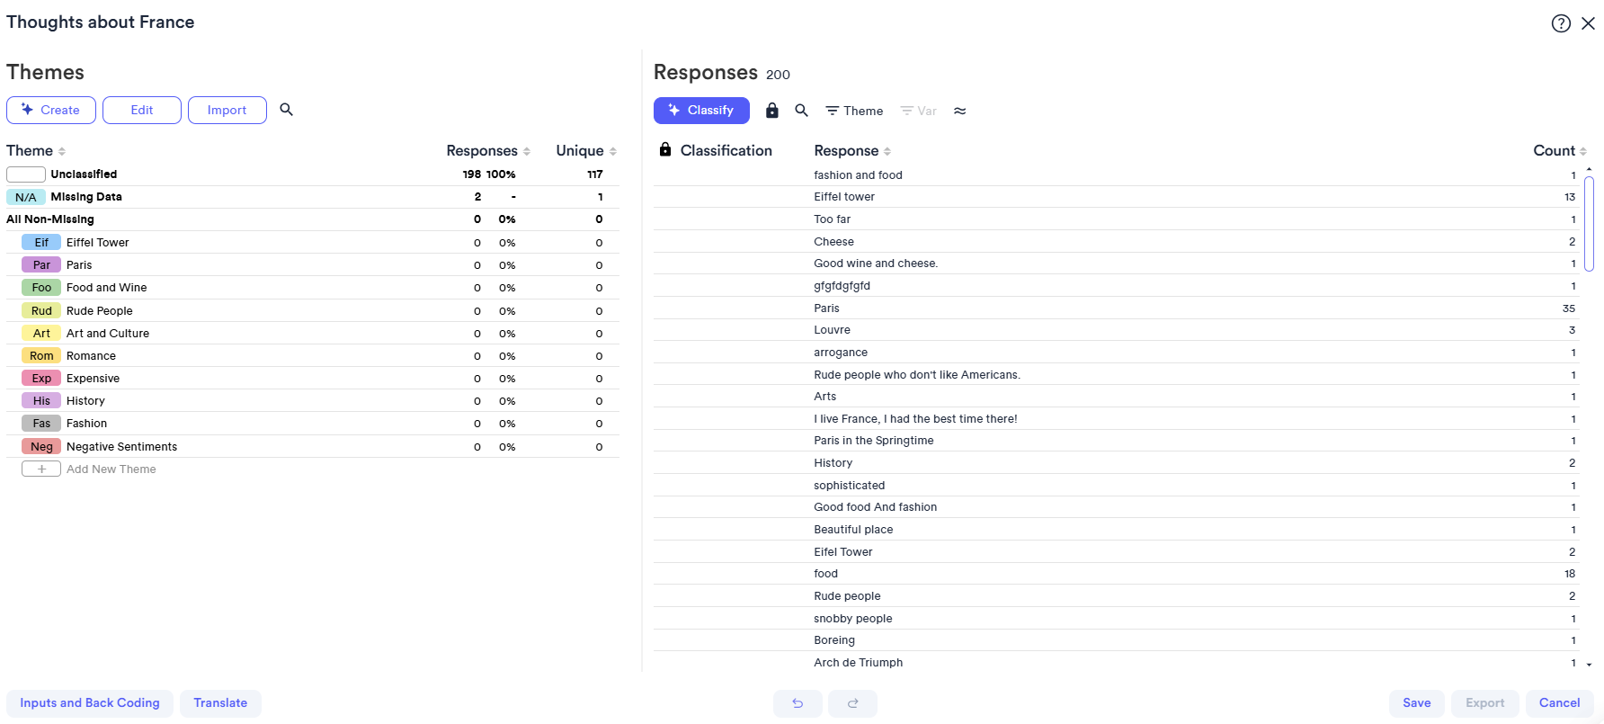Click the Translate button
Screen dimensions: 1604x724
tap(220, 703)
